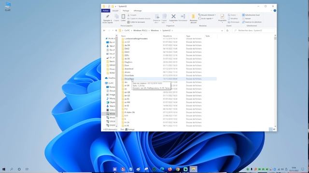Create a Nouveau dossier
Screen dimensions: 309x173
click(x=193, y=19)
